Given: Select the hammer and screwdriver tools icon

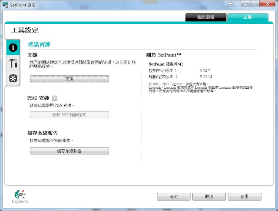Looking at the screenshot, I should tap(13, 63).
